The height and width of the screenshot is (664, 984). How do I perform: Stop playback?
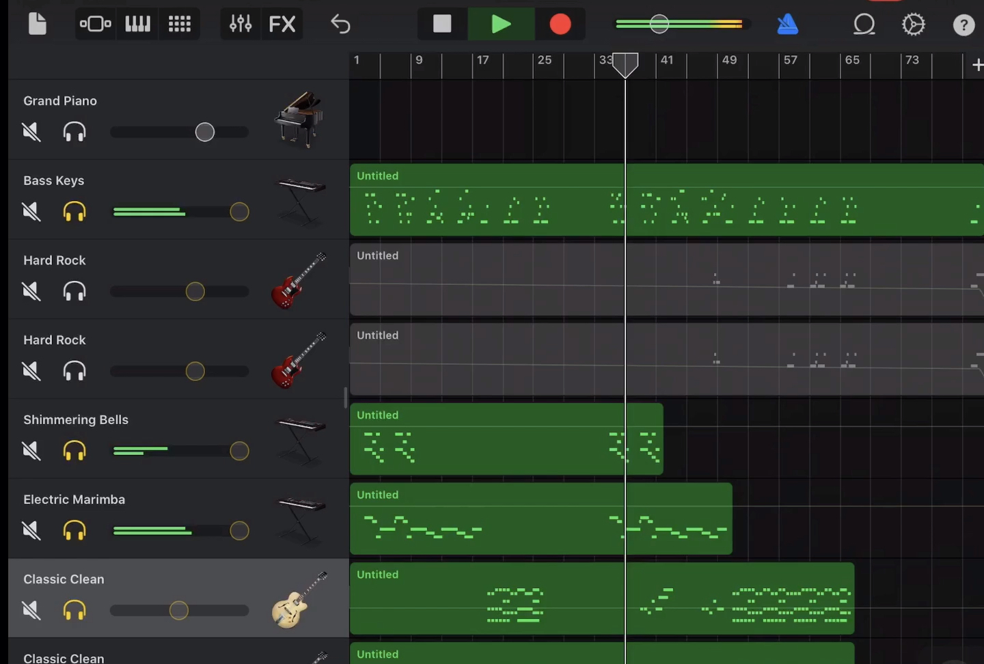442,24
